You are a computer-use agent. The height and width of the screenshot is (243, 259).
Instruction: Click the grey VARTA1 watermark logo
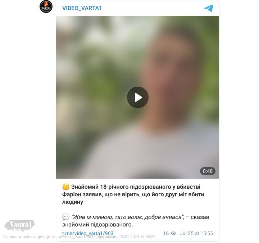(19, 225)
